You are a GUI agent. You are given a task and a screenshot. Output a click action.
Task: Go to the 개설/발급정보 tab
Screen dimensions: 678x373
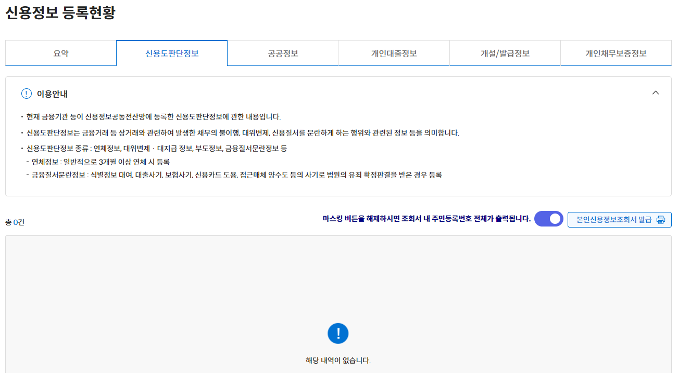click(505, 53)
